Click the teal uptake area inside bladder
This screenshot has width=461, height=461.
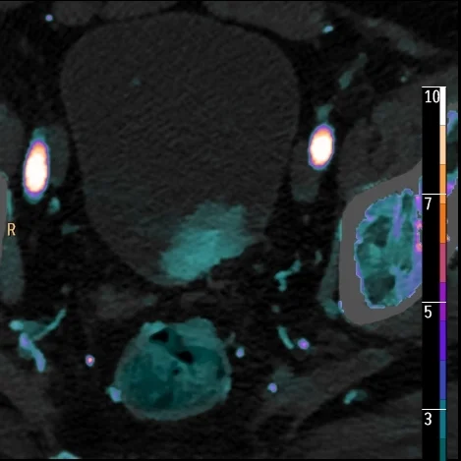tap(205, 242)
